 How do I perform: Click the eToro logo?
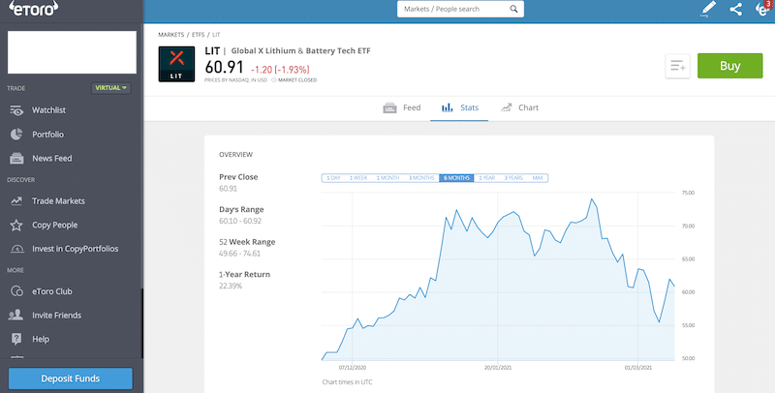click(x=34, y=8)
